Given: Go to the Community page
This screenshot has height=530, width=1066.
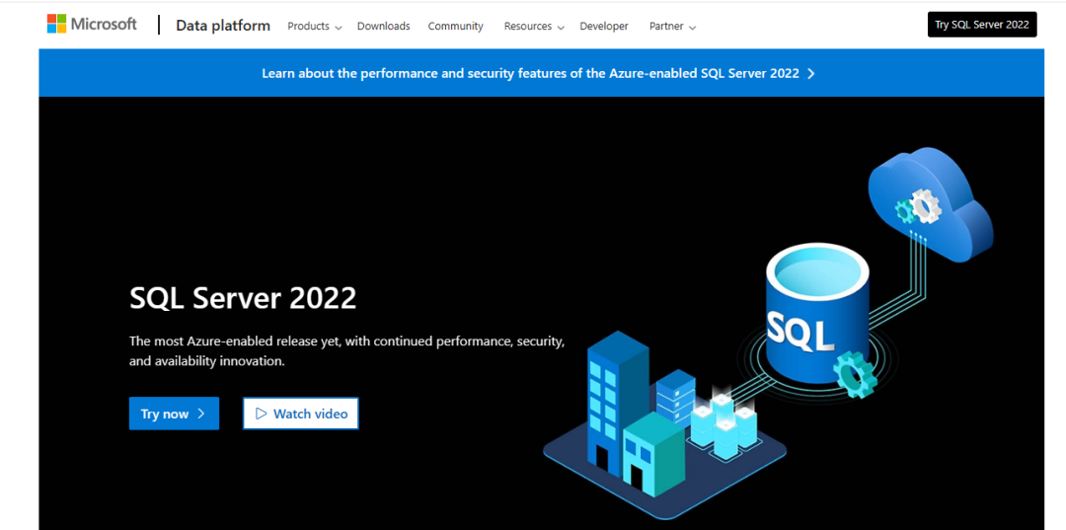Looking at the screenshot, I should [455, 27].
